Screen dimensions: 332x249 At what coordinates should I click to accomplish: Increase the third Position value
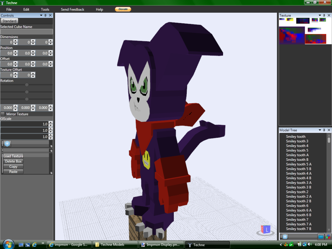[50, 52]
